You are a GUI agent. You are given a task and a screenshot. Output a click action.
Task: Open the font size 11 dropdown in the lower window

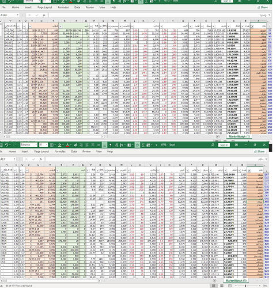46,145
